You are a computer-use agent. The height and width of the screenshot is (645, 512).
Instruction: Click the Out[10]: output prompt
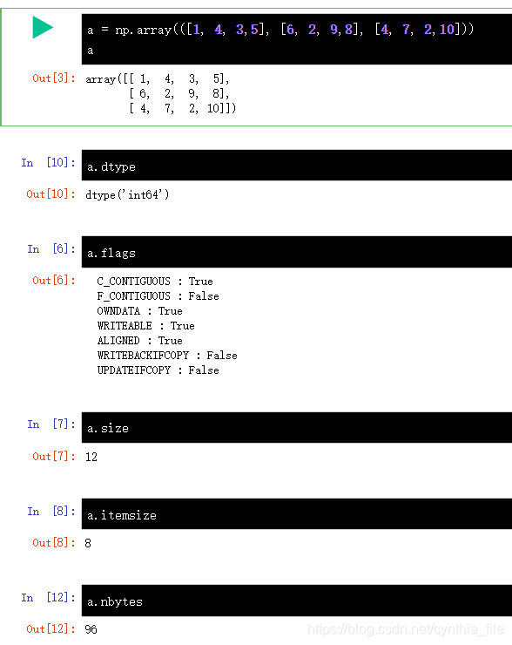click(51, 193)
